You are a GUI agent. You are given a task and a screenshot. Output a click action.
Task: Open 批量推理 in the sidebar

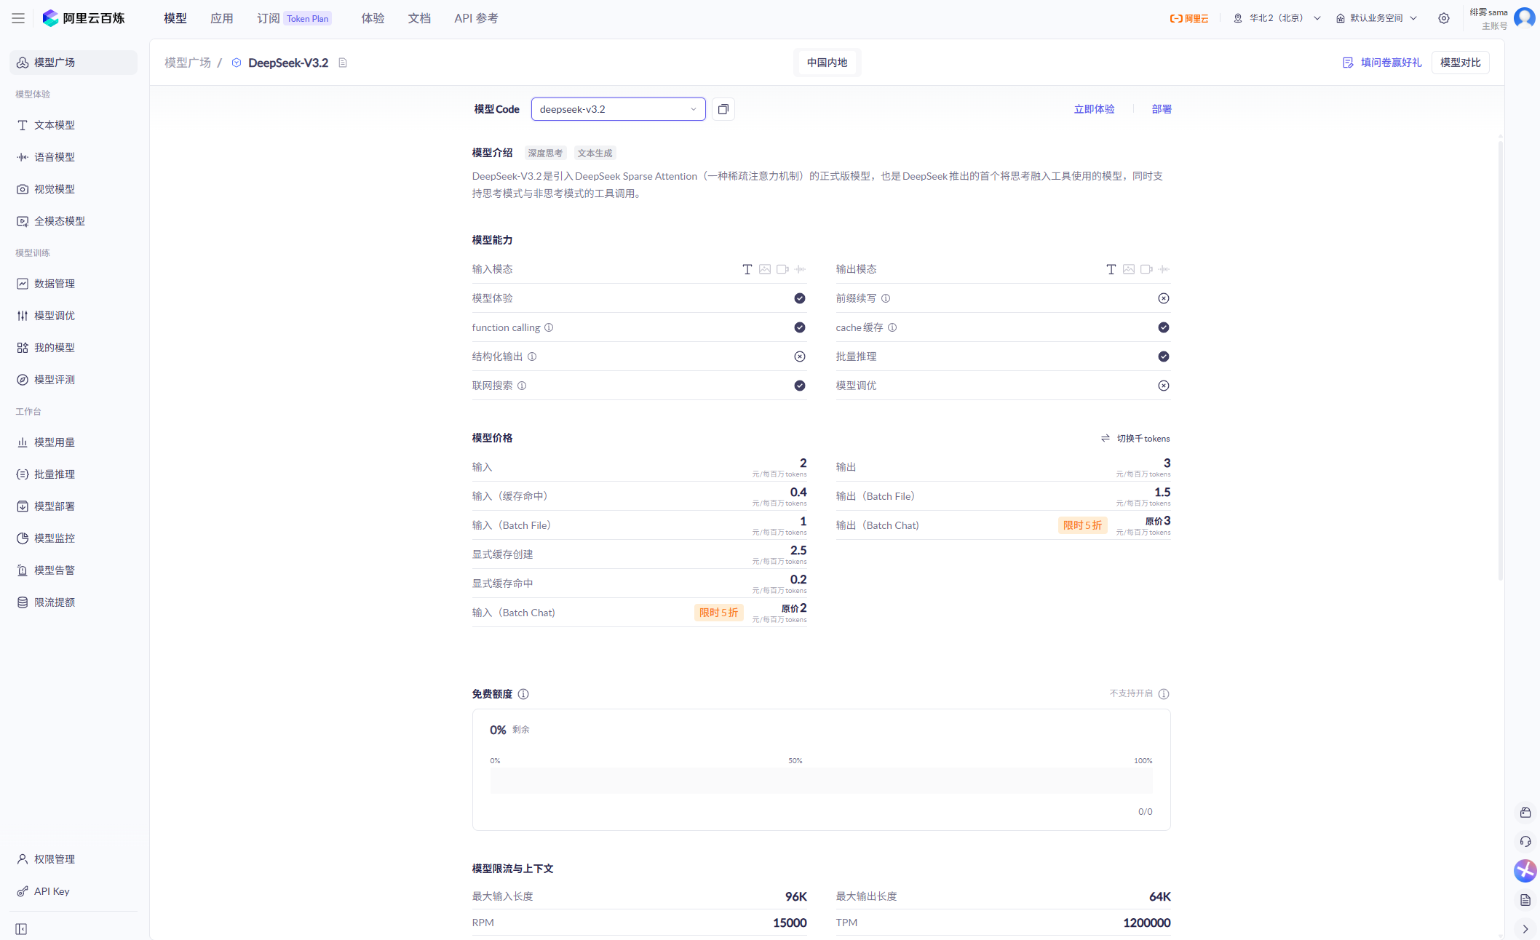[74, 474]
